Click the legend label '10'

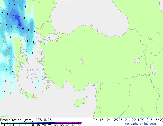click(x=32, y=125)
